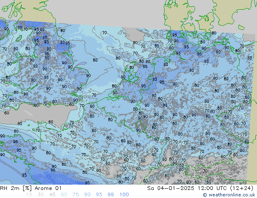Select the legend value 99
Viewport: 257px width, 198px height.
(x=111, y=195)
